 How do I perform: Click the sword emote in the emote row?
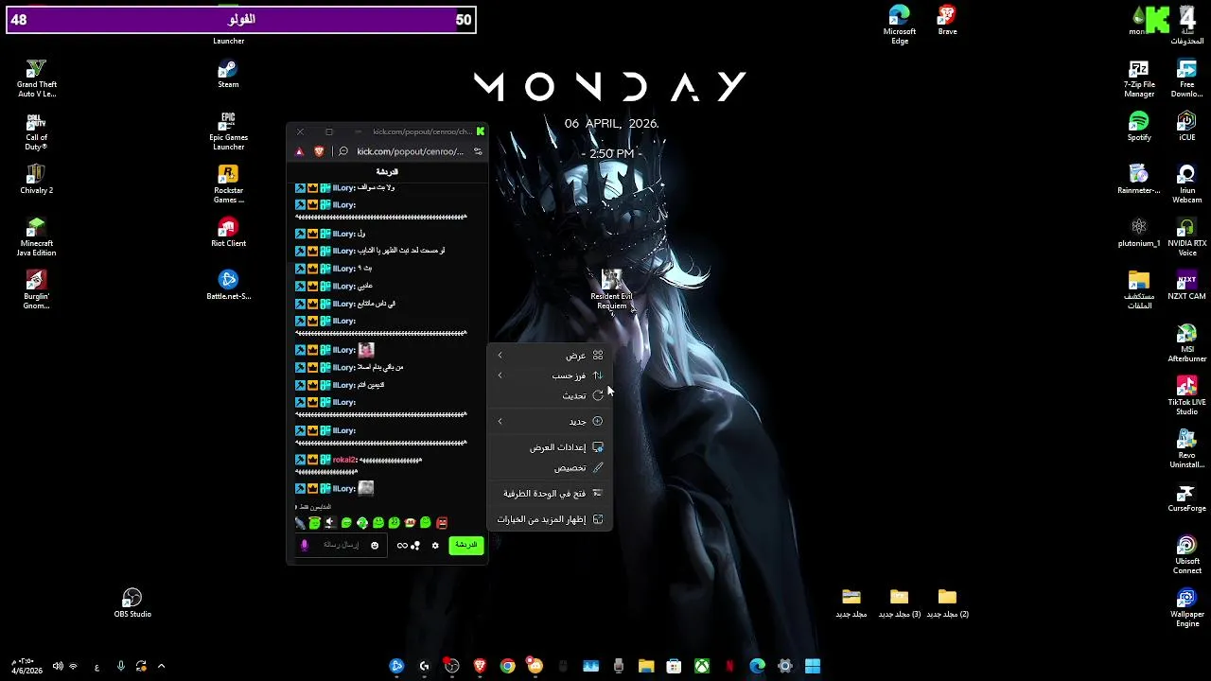click(x=300, y=522)
